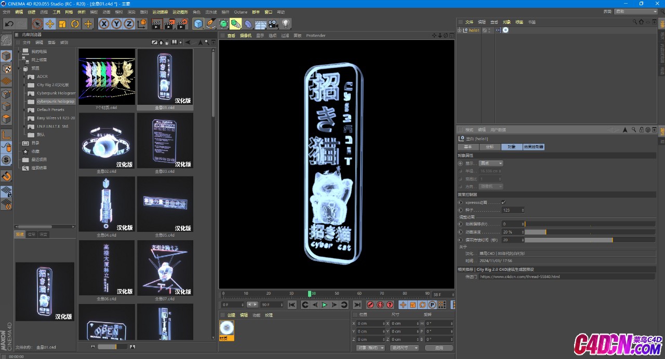
Task: Add a Cube primitive object
Action: pyautogui.click(x=198, y=24)
